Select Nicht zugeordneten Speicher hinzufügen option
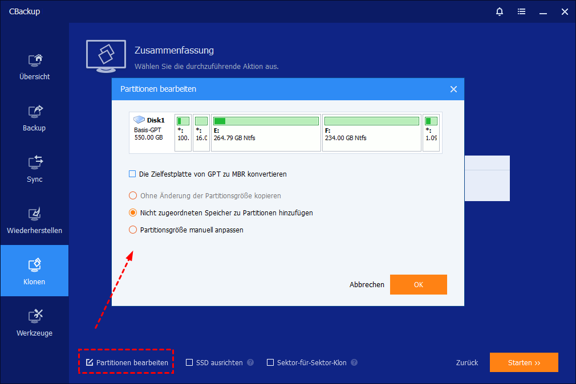The height and width of the screenshot is (384, 576). point(133,213)
